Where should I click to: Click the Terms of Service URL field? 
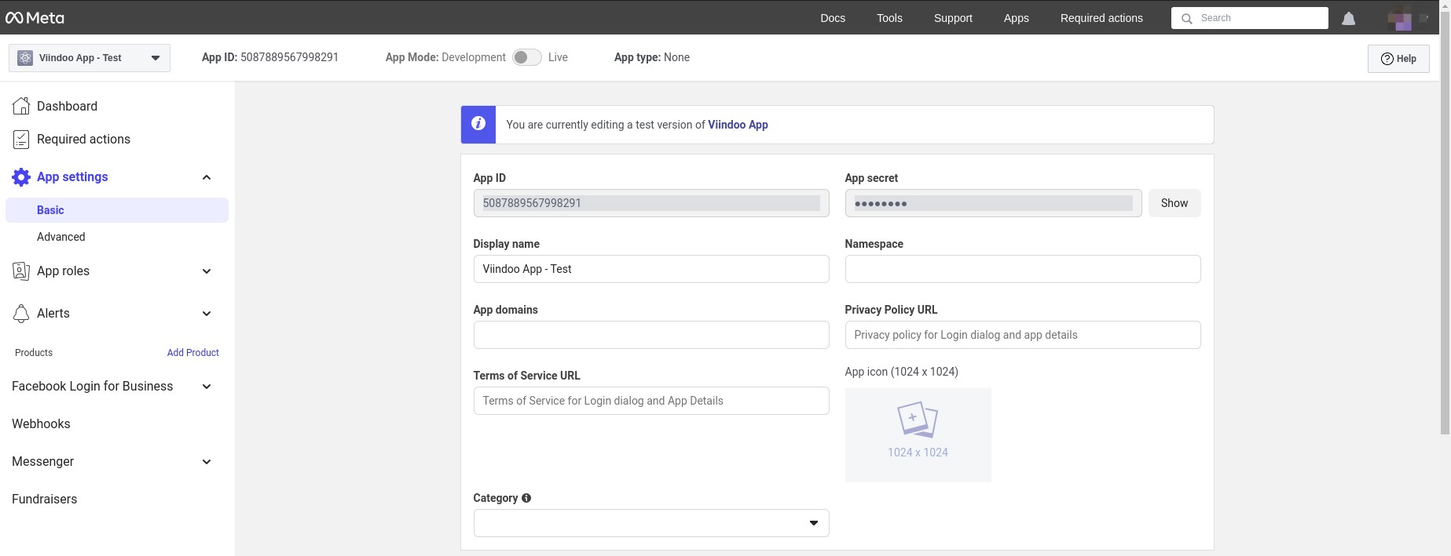(651, 401)
